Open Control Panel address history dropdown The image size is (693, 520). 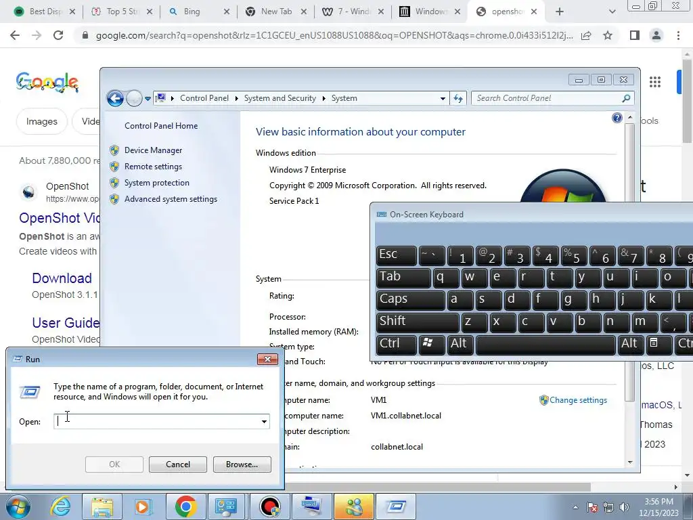click(443, 98)
